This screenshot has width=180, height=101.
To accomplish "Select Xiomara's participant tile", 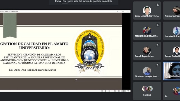I will pos(172,11).
